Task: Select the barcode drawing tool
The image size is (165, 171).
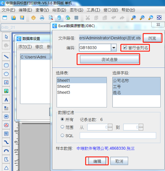Action: click(x=6, y=116)
